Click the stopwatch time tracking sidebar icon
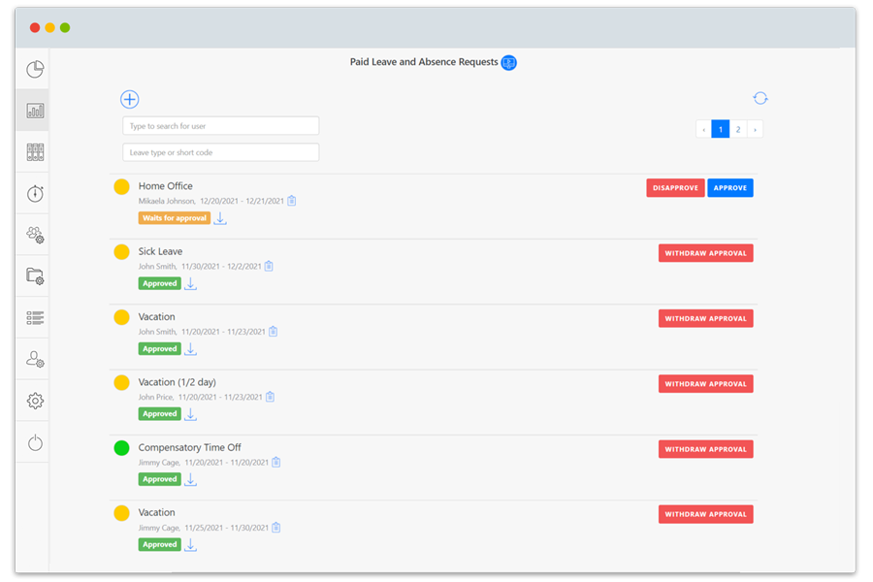 [35, 194]
